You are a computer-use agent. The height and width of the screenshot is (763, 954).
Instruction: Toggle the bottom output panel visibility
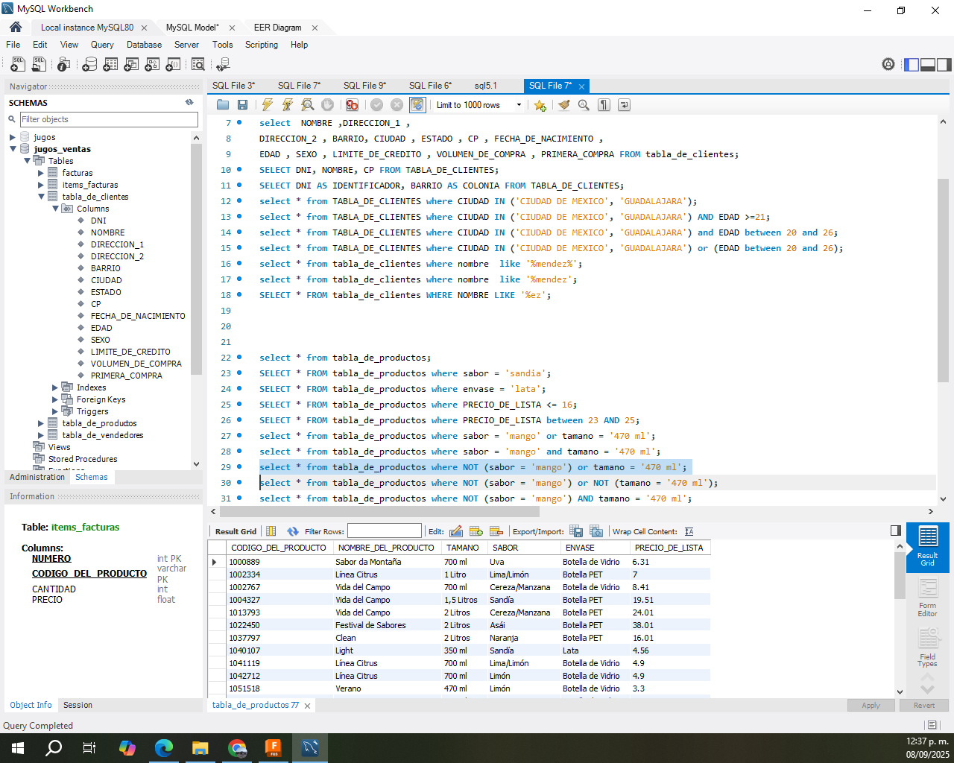(x=928, y=65)
